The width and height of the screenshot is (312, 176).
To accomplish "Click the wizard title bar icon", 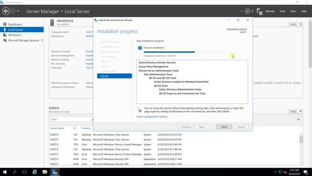I will click(96, 20).
